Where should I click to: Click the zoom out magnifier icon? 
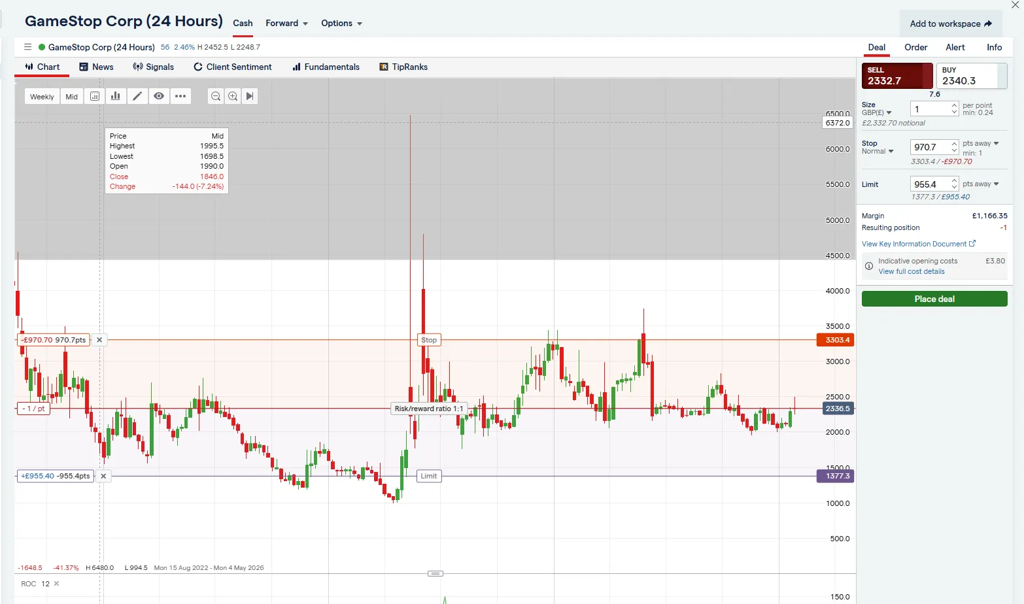click(x=216, y=96)
